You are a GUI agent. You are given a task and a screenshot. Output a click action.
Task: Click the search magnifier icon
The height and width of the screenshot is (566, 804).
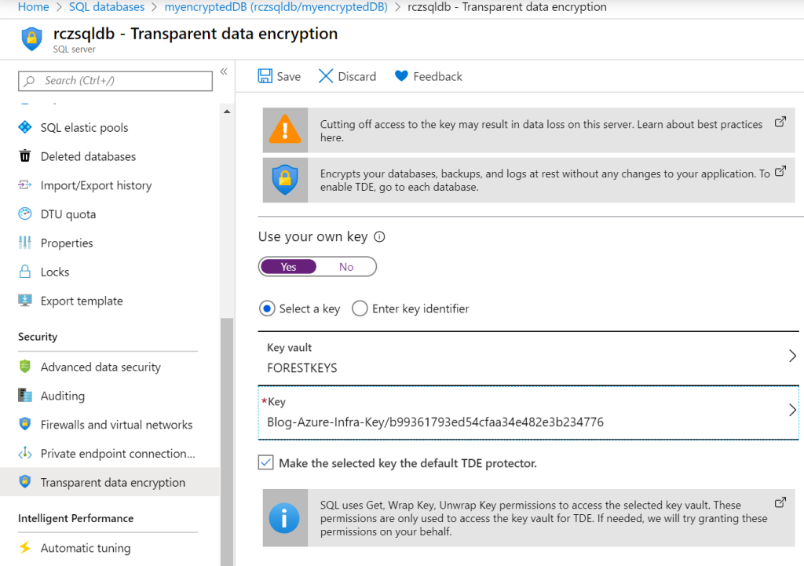tap(30, 81)
